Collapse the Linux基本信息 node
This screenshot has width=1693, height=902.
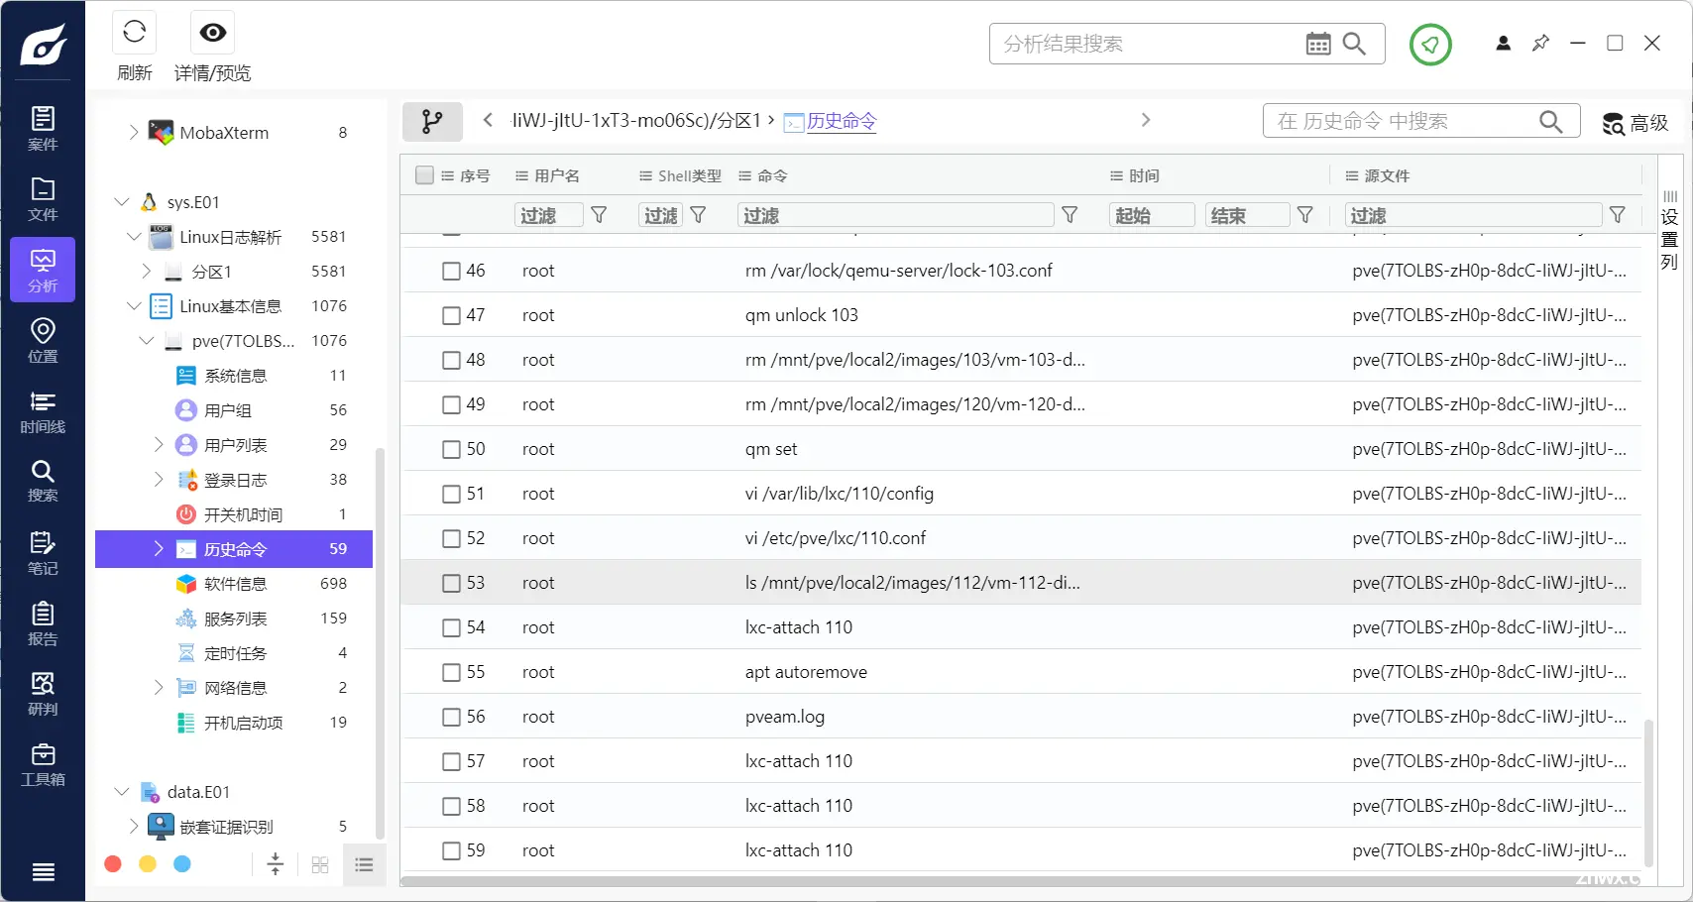(x=134, y=306)
